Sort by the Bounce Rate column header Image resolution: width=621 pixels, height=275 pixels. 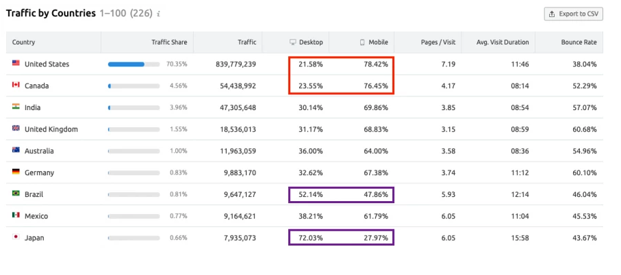point(579,42)
